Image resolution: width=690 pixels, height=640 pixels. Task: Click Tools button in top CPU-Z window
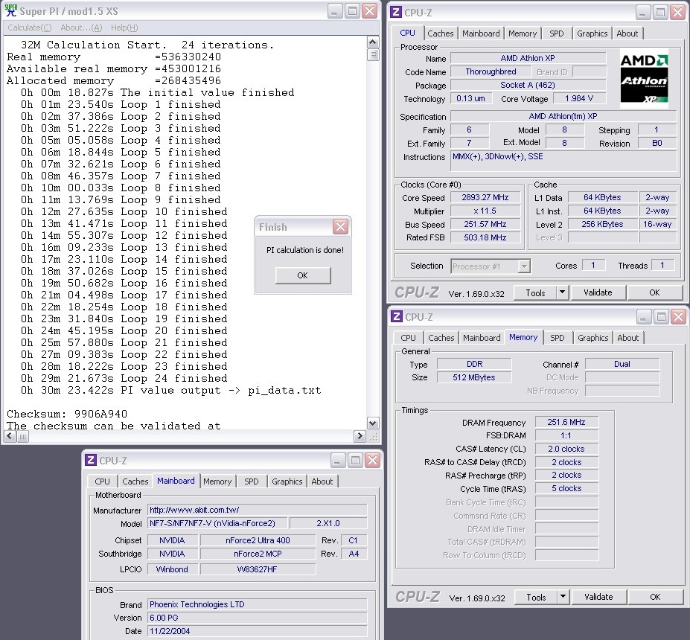[535, 293]
